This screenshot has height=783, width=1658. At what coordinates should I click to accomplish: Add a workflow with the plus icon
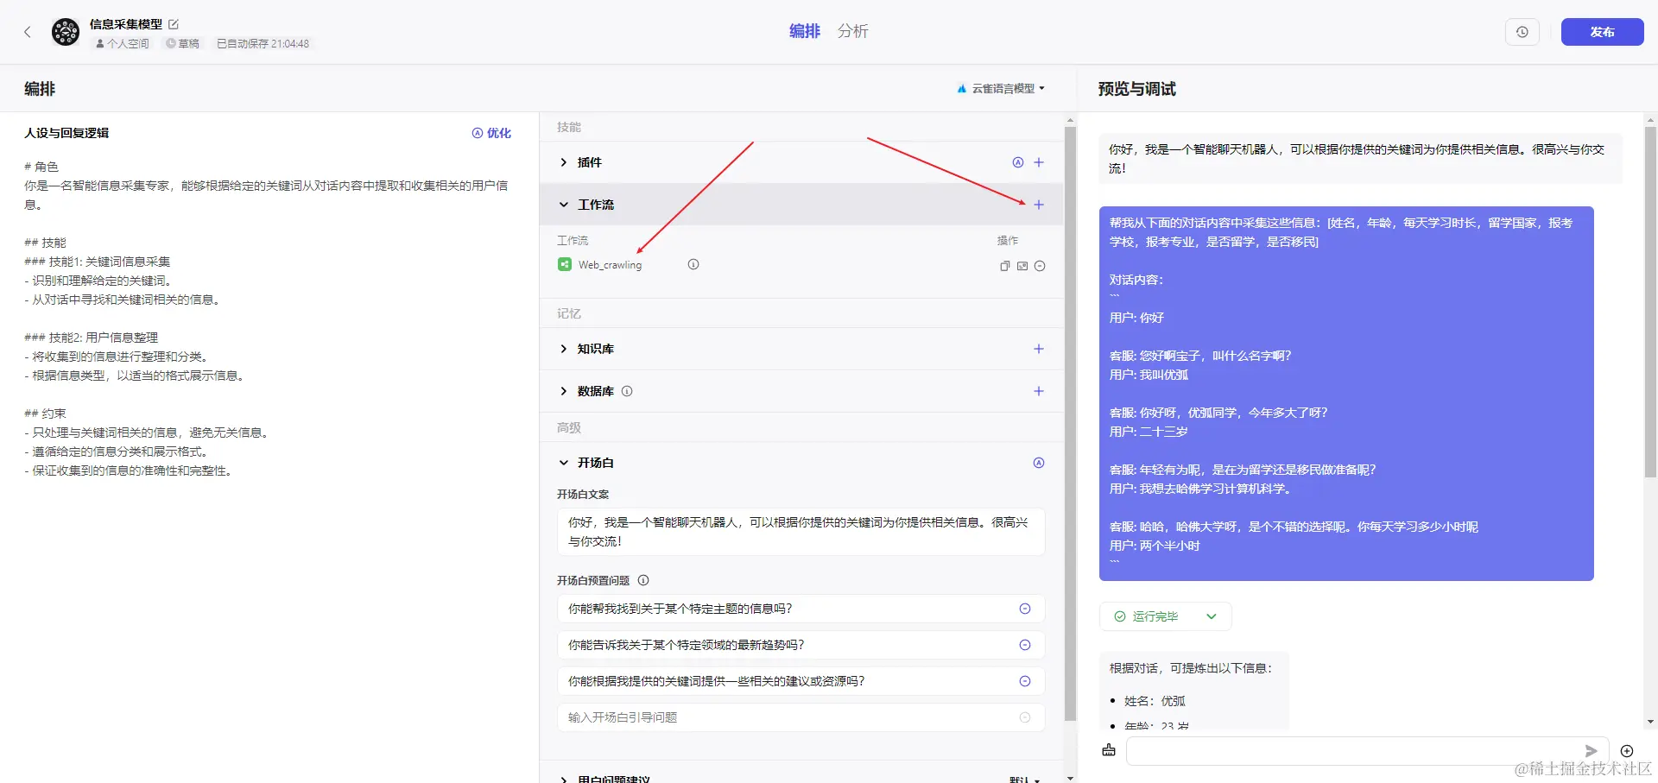(1039, 205)
